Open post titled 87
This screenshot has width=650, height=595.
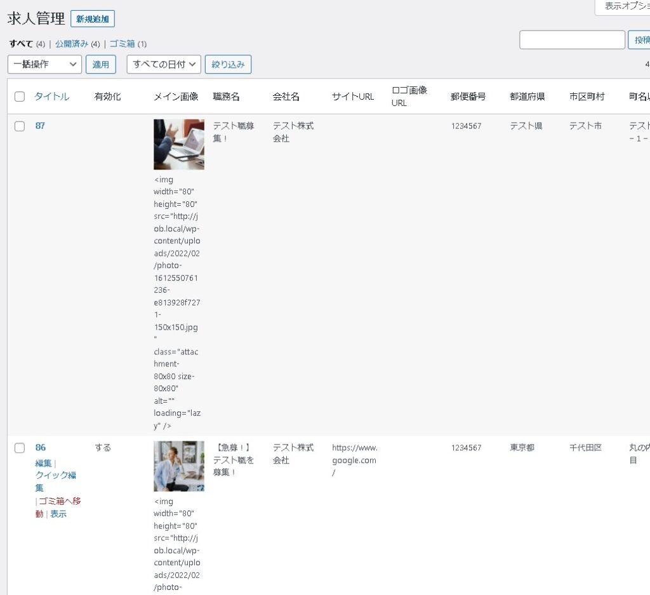[40, 126]
